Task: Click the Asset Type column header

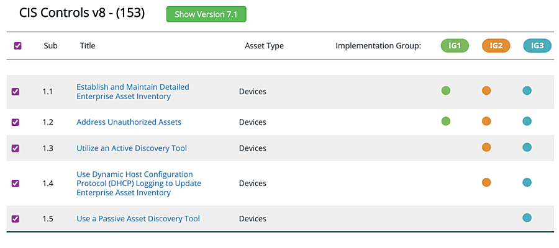Action: click(264, 46)
